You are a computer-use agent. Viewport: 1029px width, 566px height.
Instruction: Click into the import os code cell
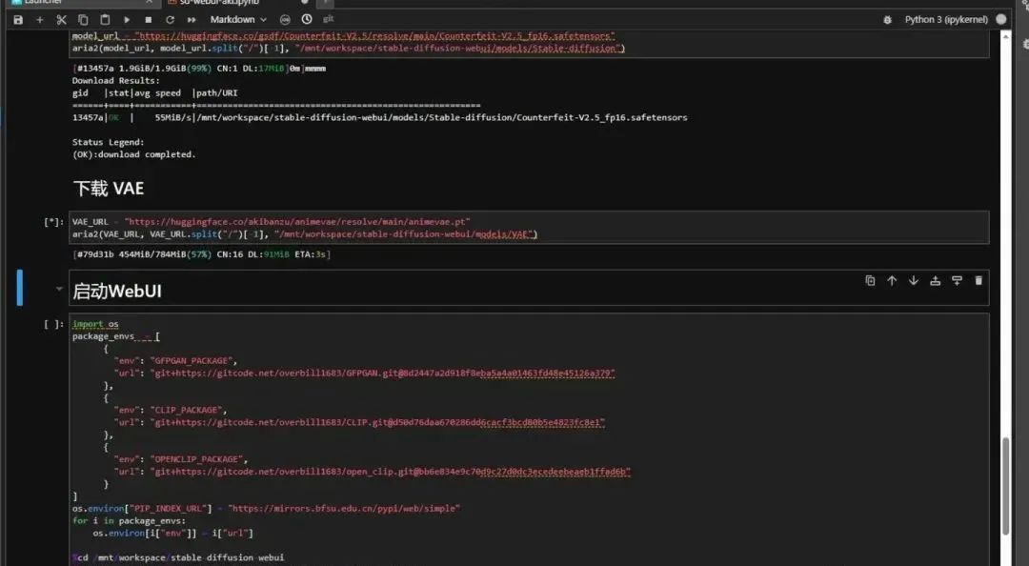click(x=529, y=440)
